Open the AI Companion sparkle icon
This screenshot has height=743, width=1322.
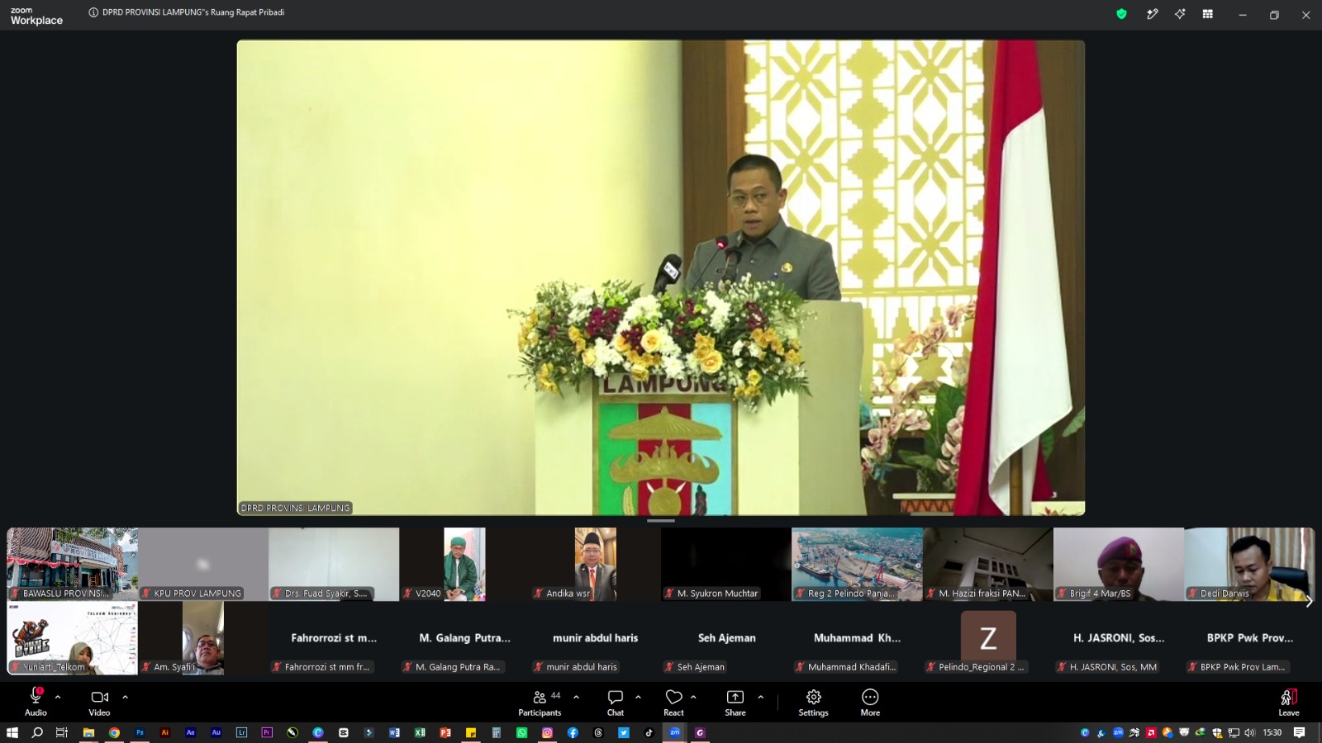(1180, 14)
